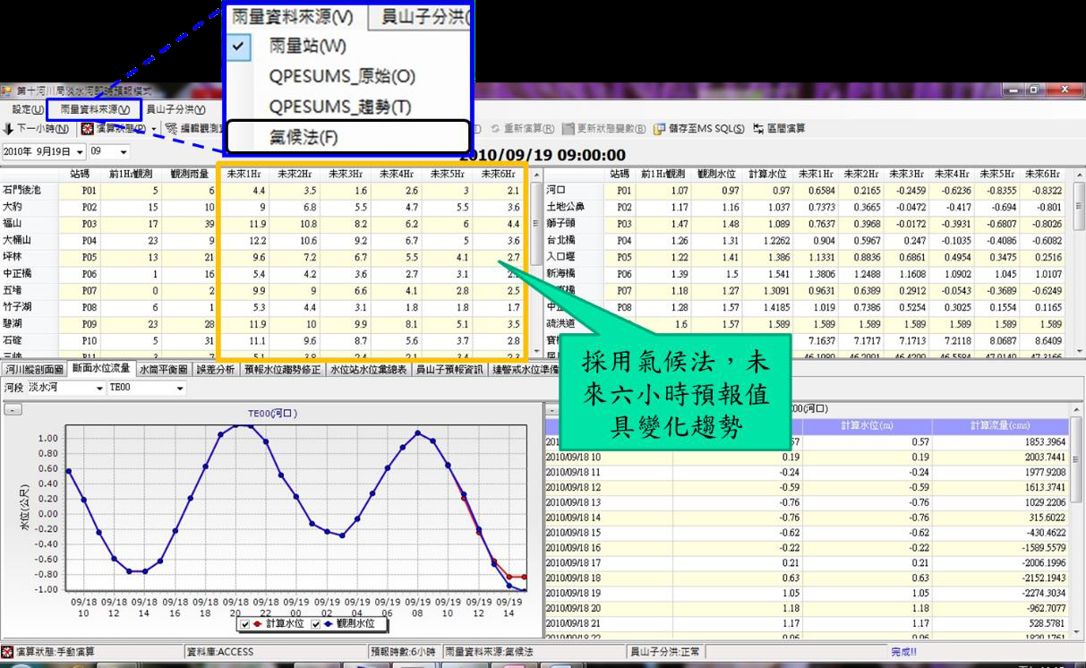1086x668 pixels.
Task: Select the 台北橋 row in water level table
Action: 807,240
